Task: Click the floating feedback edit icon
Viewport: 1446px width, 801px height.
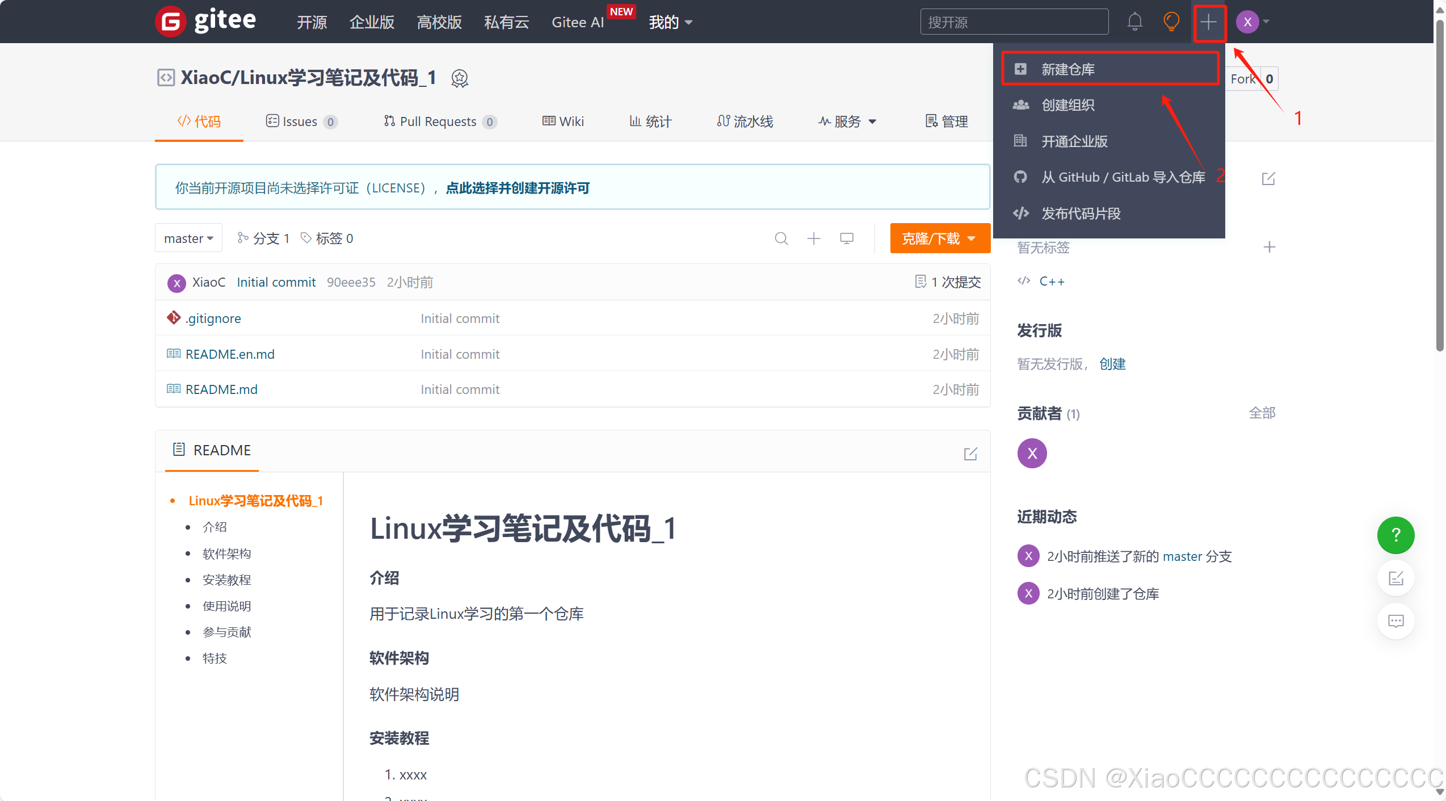Action: 1395,578
